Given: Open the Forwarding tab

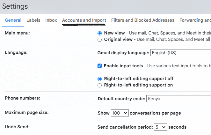Looking at the screenshot, I should click(195, 20).
